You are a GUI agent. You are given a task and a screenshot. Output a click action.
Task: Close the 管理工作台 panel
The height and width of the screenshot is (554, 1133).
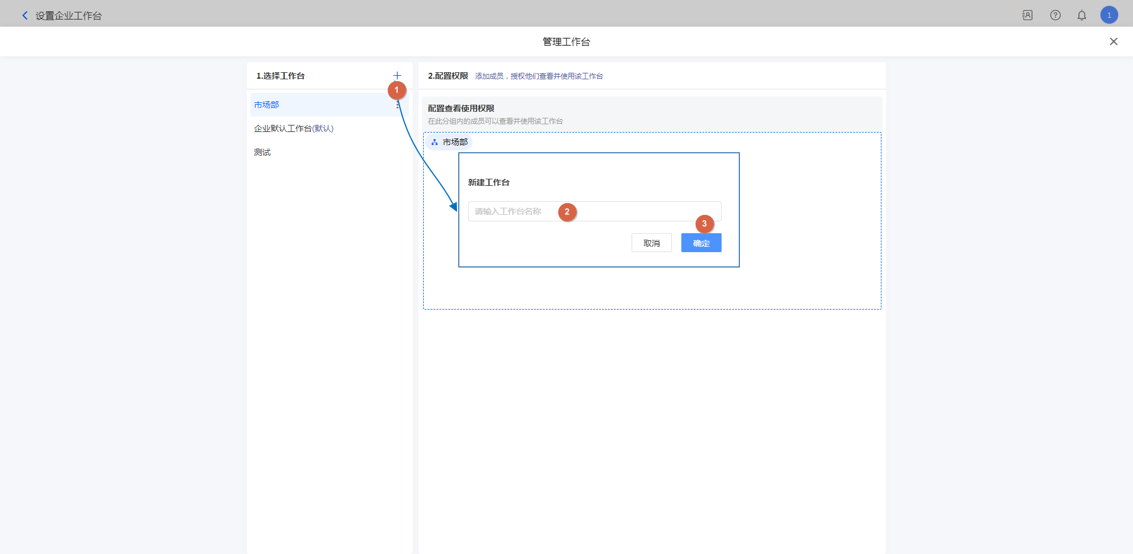[1113, 41]
